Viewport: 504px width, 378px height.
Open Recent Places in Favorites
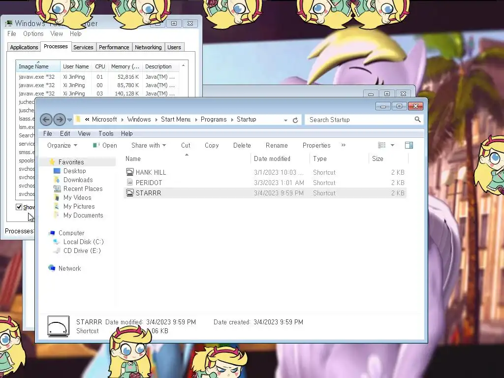(83, 189)
